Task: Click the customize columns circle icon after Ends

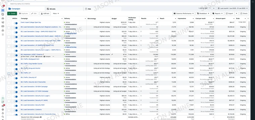Action: [248, 19]
